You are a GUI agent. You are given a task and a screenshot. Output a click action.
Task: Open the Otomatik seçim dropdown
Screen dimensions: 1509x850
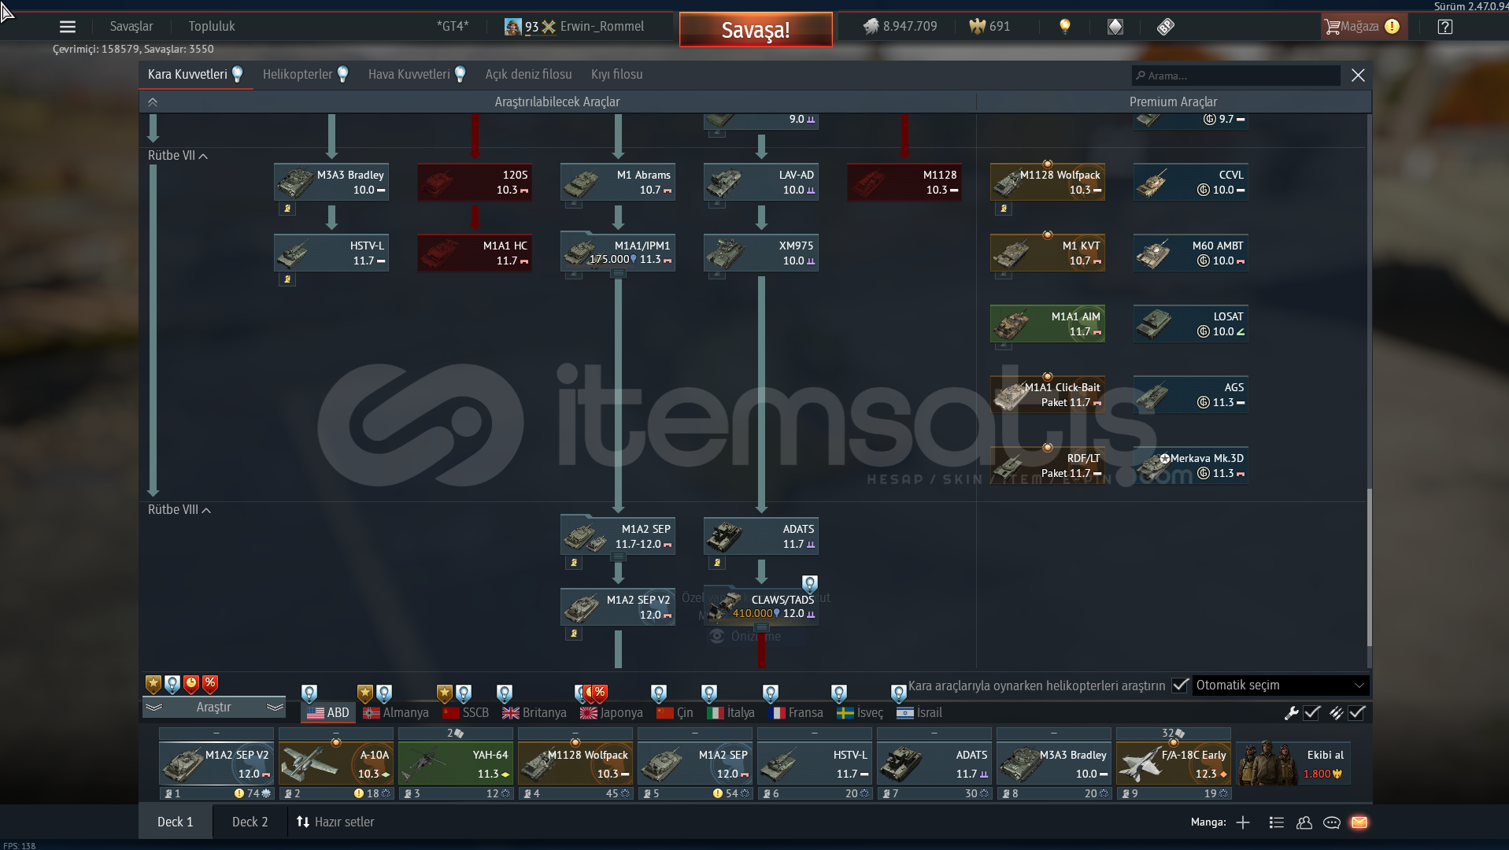(1280, 686)
